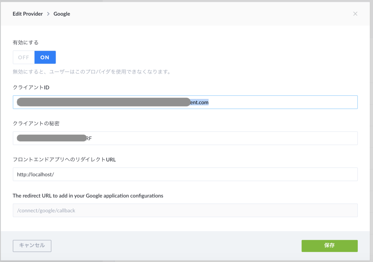Click the Edit Provider breadcrumb

click(x=28, y=14)
